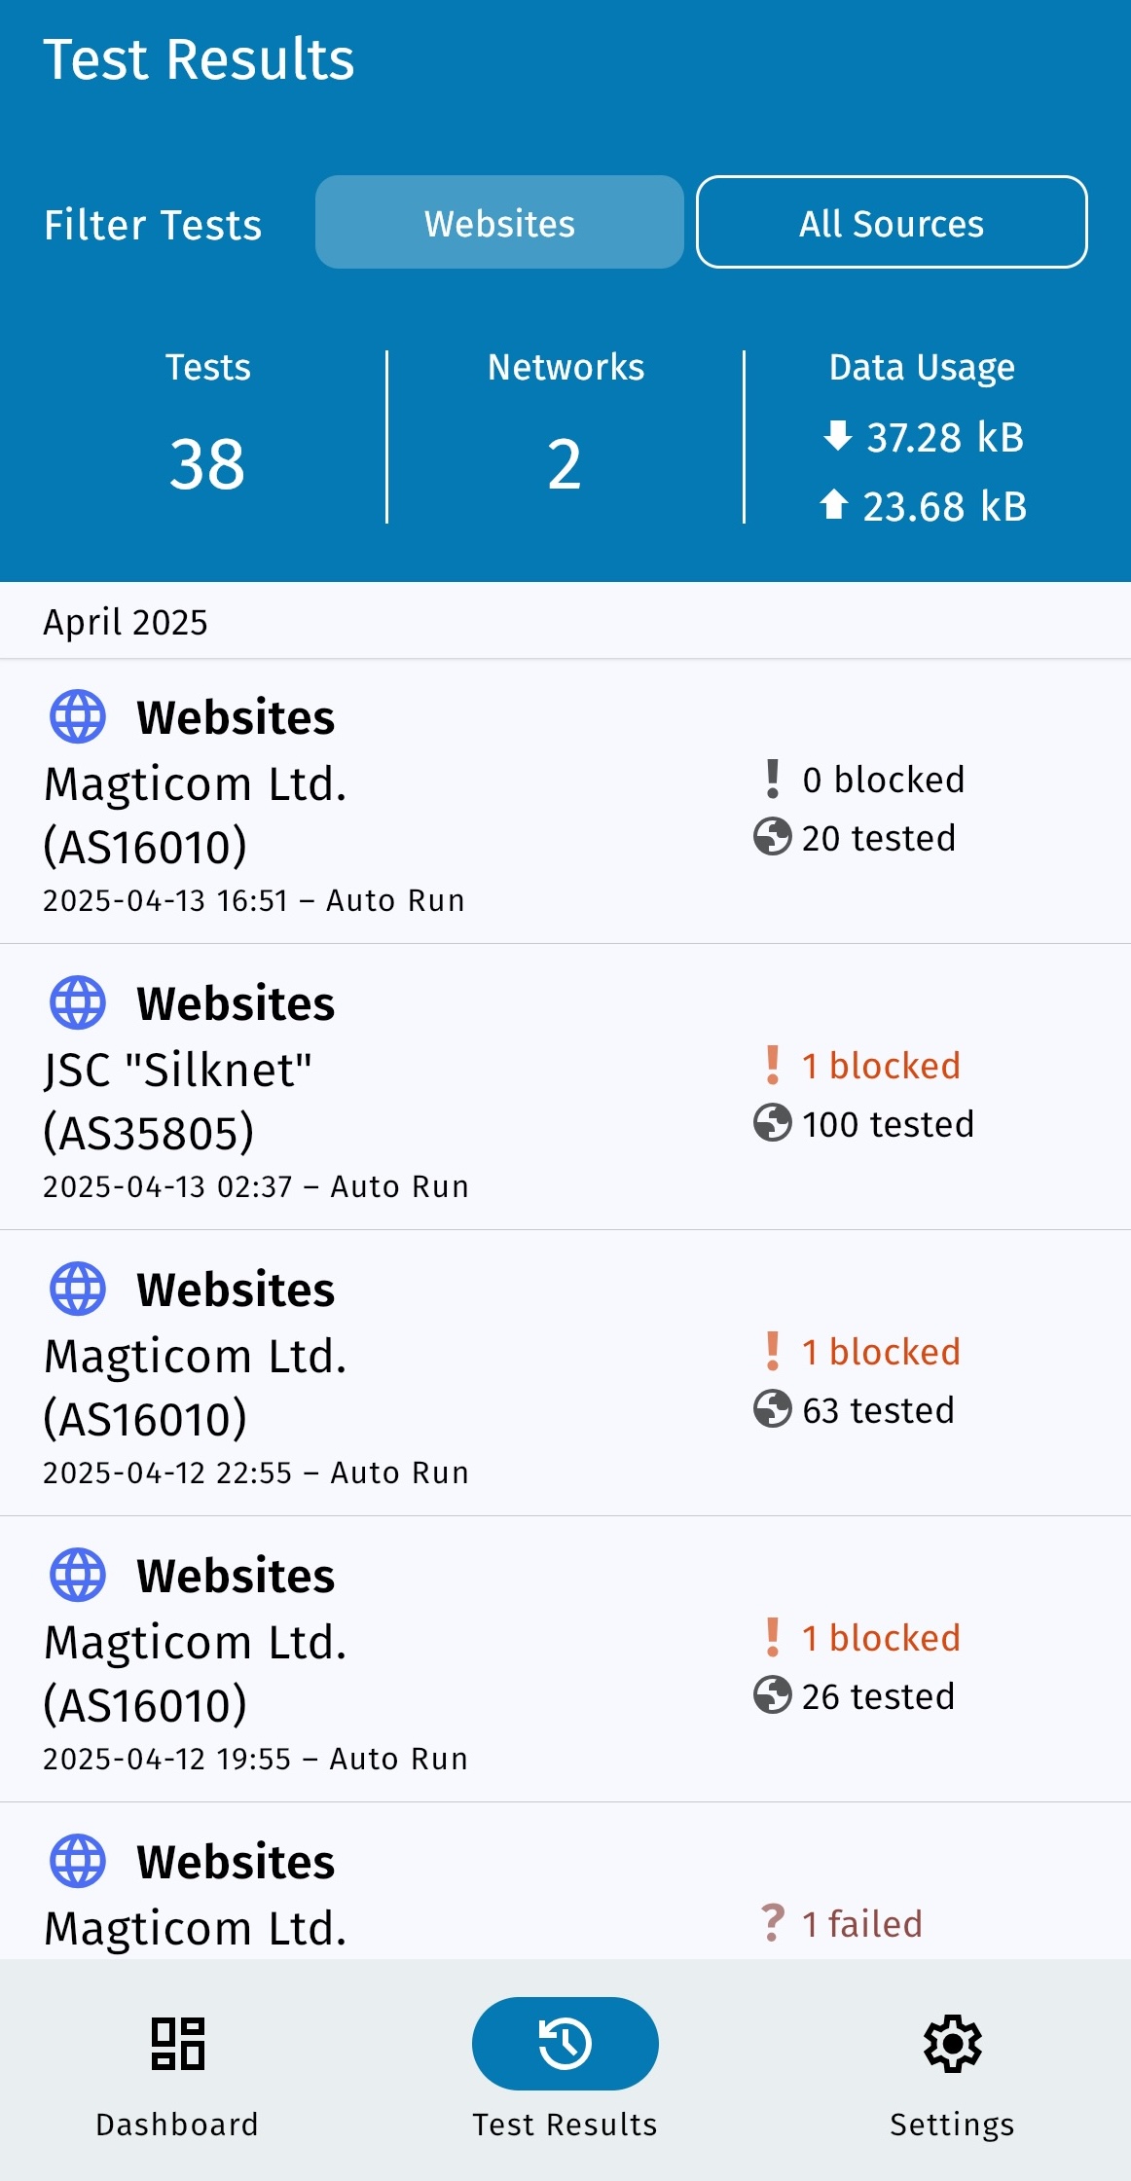1131x2181 pixels.
Task: Open Settings via the gear icon
Action: (952, 2043)
